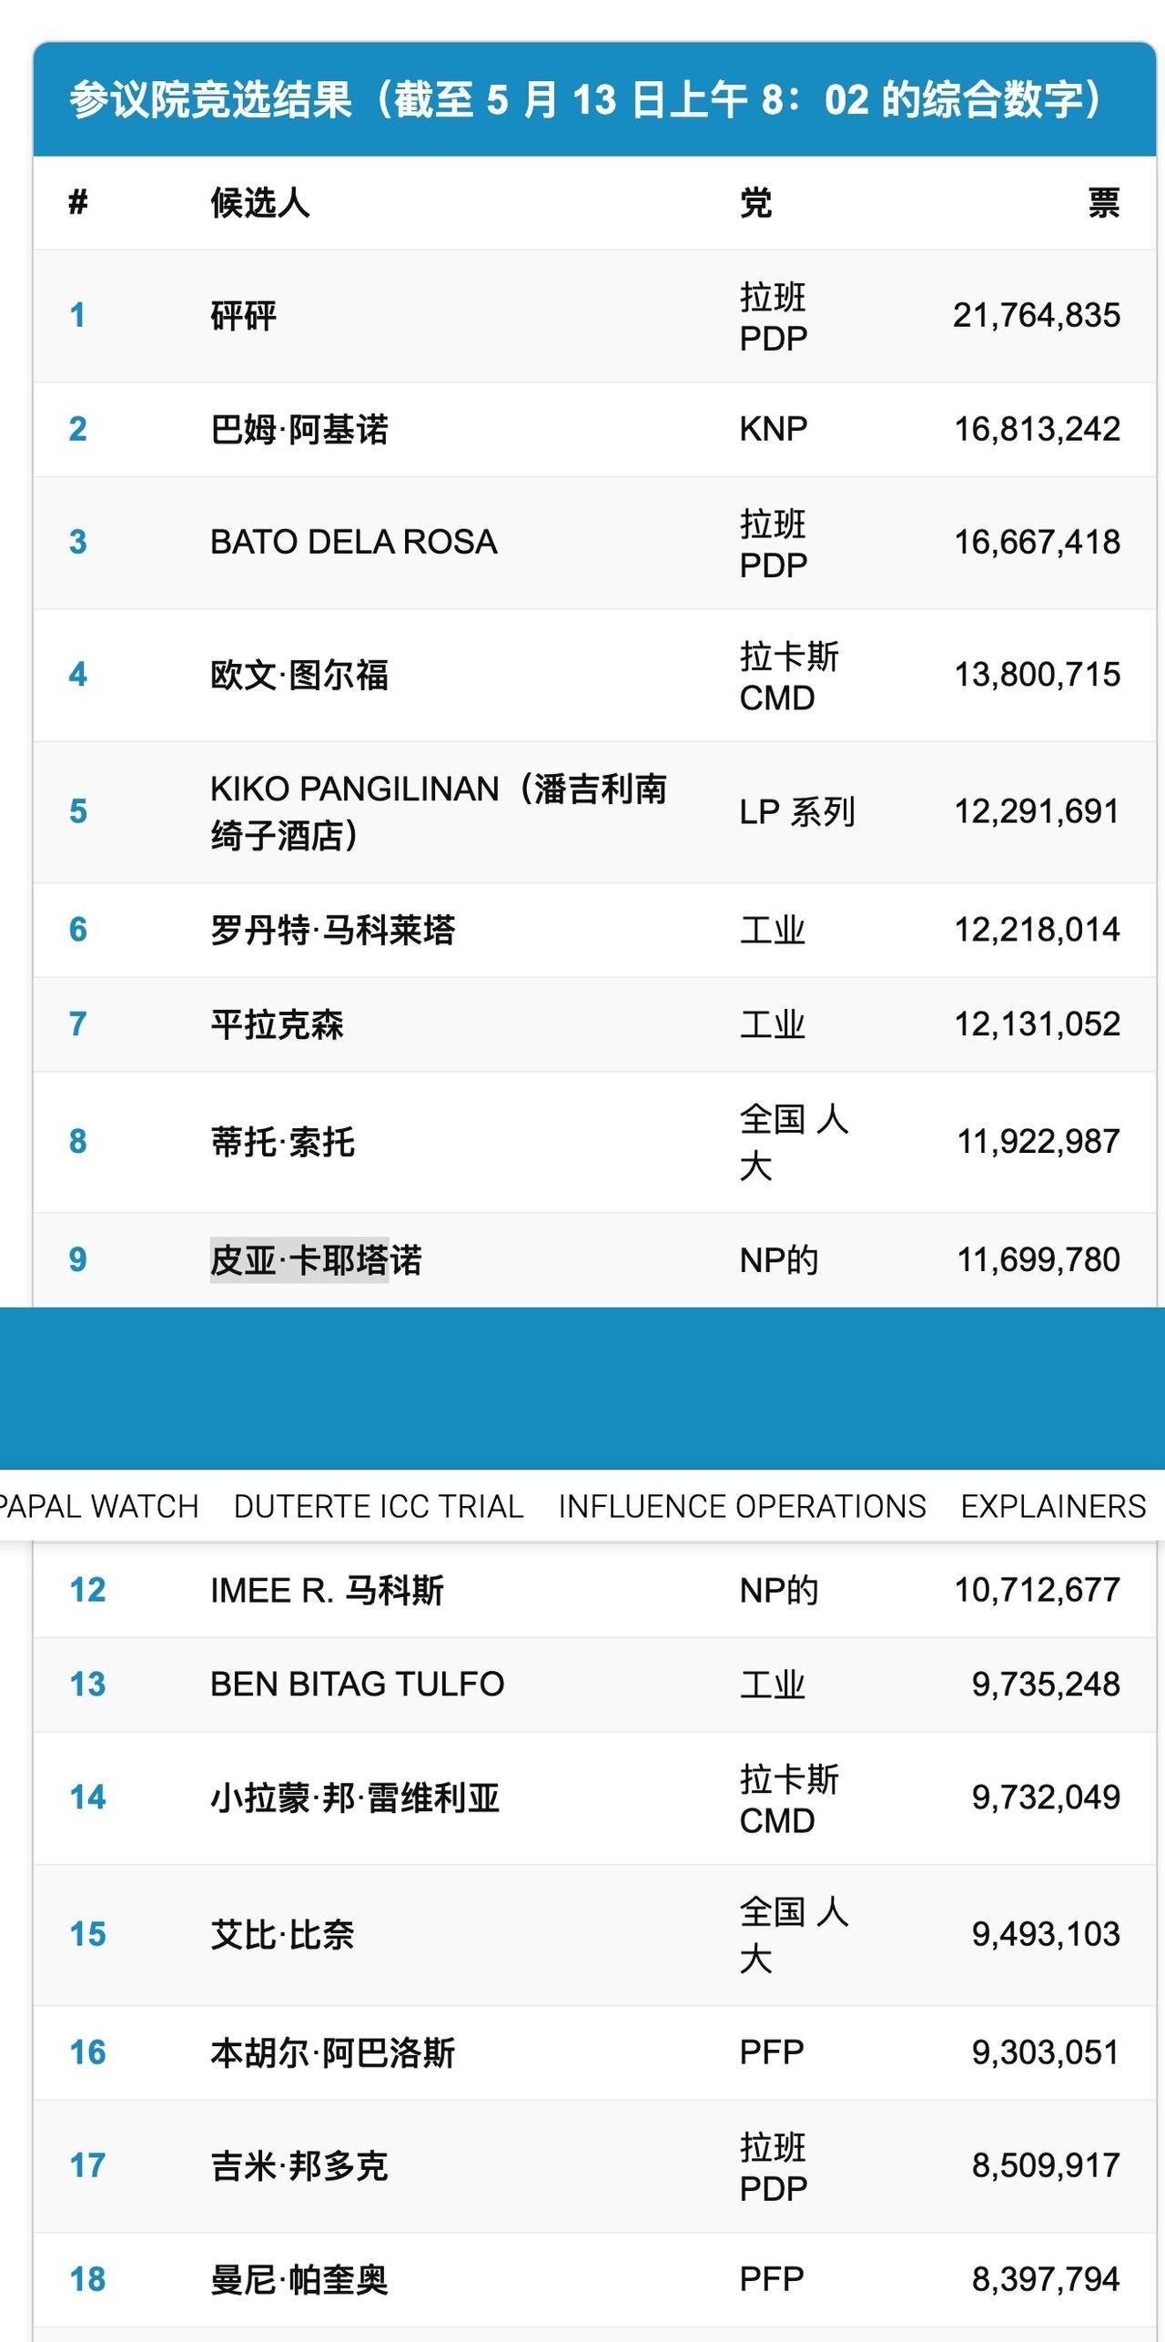1165x2342 pixels.
Task: Click the 曼尼·帕奎奥 candidate row
Action: [594, 2279]
